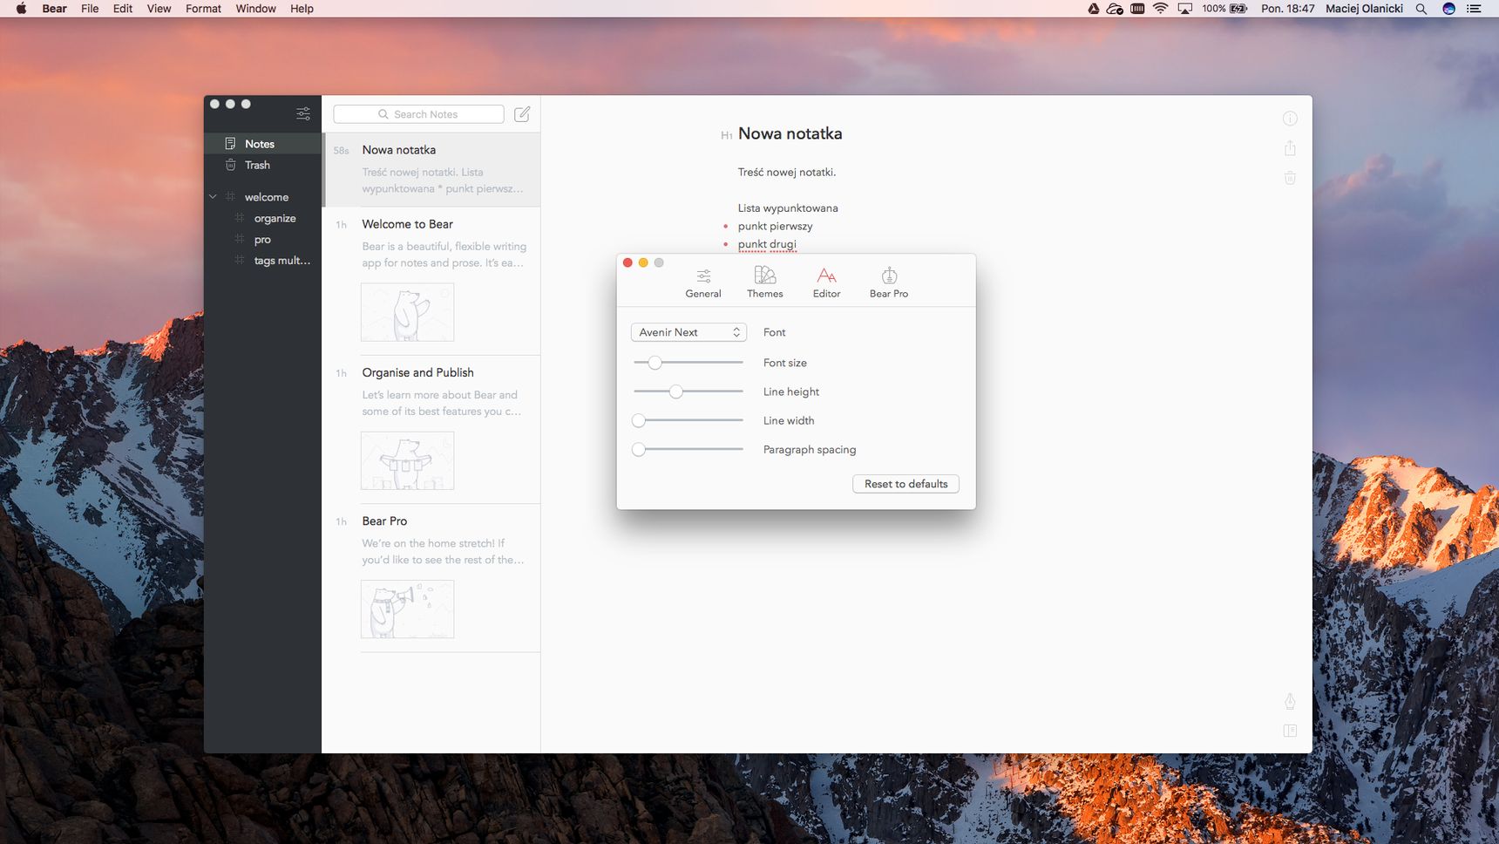Click the new note compose icon
Screen dimensions: 1499x844
pyautogui.click(x=522, y=114)
